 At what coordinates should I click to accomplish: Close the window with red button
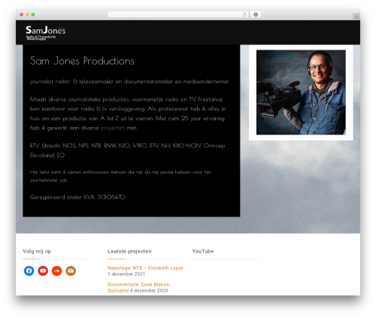(22, 15)
